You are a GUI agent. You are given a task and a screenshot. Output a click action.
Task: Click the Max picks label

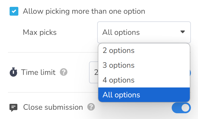40,32
